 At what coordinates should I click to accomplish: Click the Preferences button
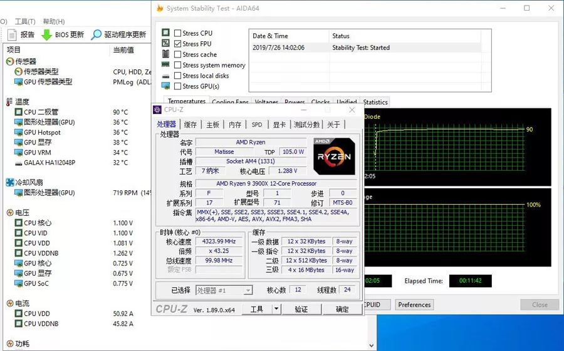pyautogui.click(x=414, y=305)
